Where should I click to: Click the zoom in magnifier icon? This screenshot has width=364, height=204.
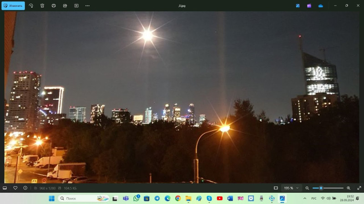[349, 188]
